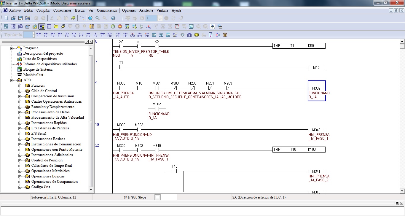This screenshot has height=216, width=405.
Task: Select the PID instruction toolbar icon
Action: coord(154,35)
